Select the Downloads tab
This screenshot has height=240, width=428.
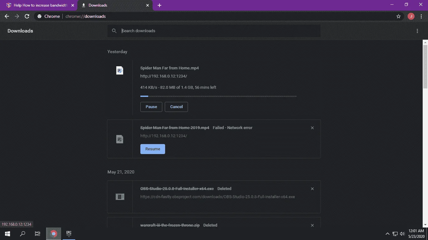[116, 5]
